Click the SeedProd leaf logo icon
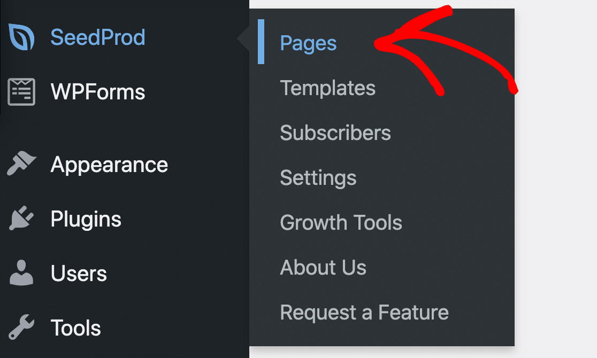Image resolution: width=597 pixels, height=358 pixels. pos(22,37)
